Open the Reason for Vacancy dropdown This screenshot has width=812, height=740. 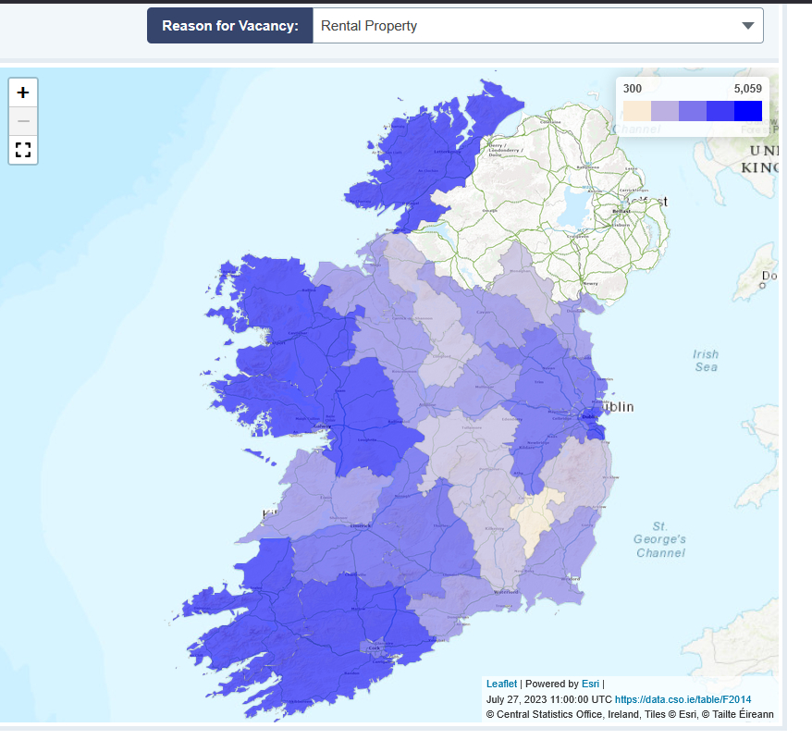click(536, 26)
